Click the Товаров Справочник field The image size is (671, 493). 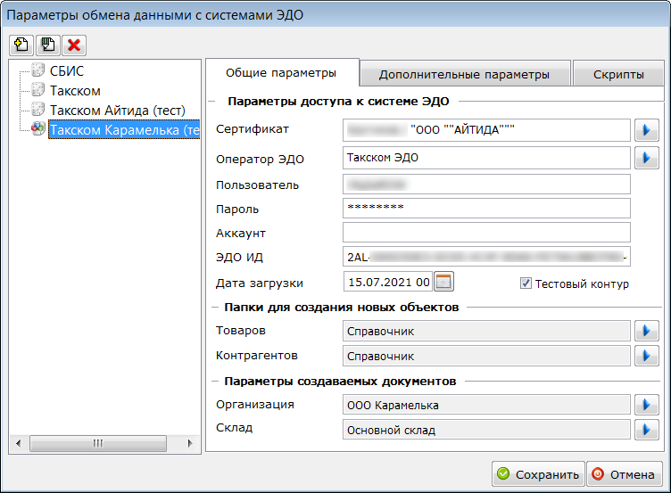(486, 331)
